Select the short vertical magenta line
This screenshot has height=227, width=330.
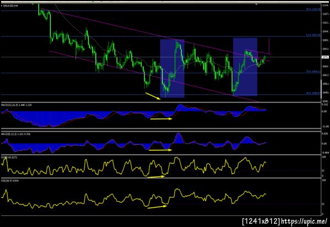(x=269, y=46)
